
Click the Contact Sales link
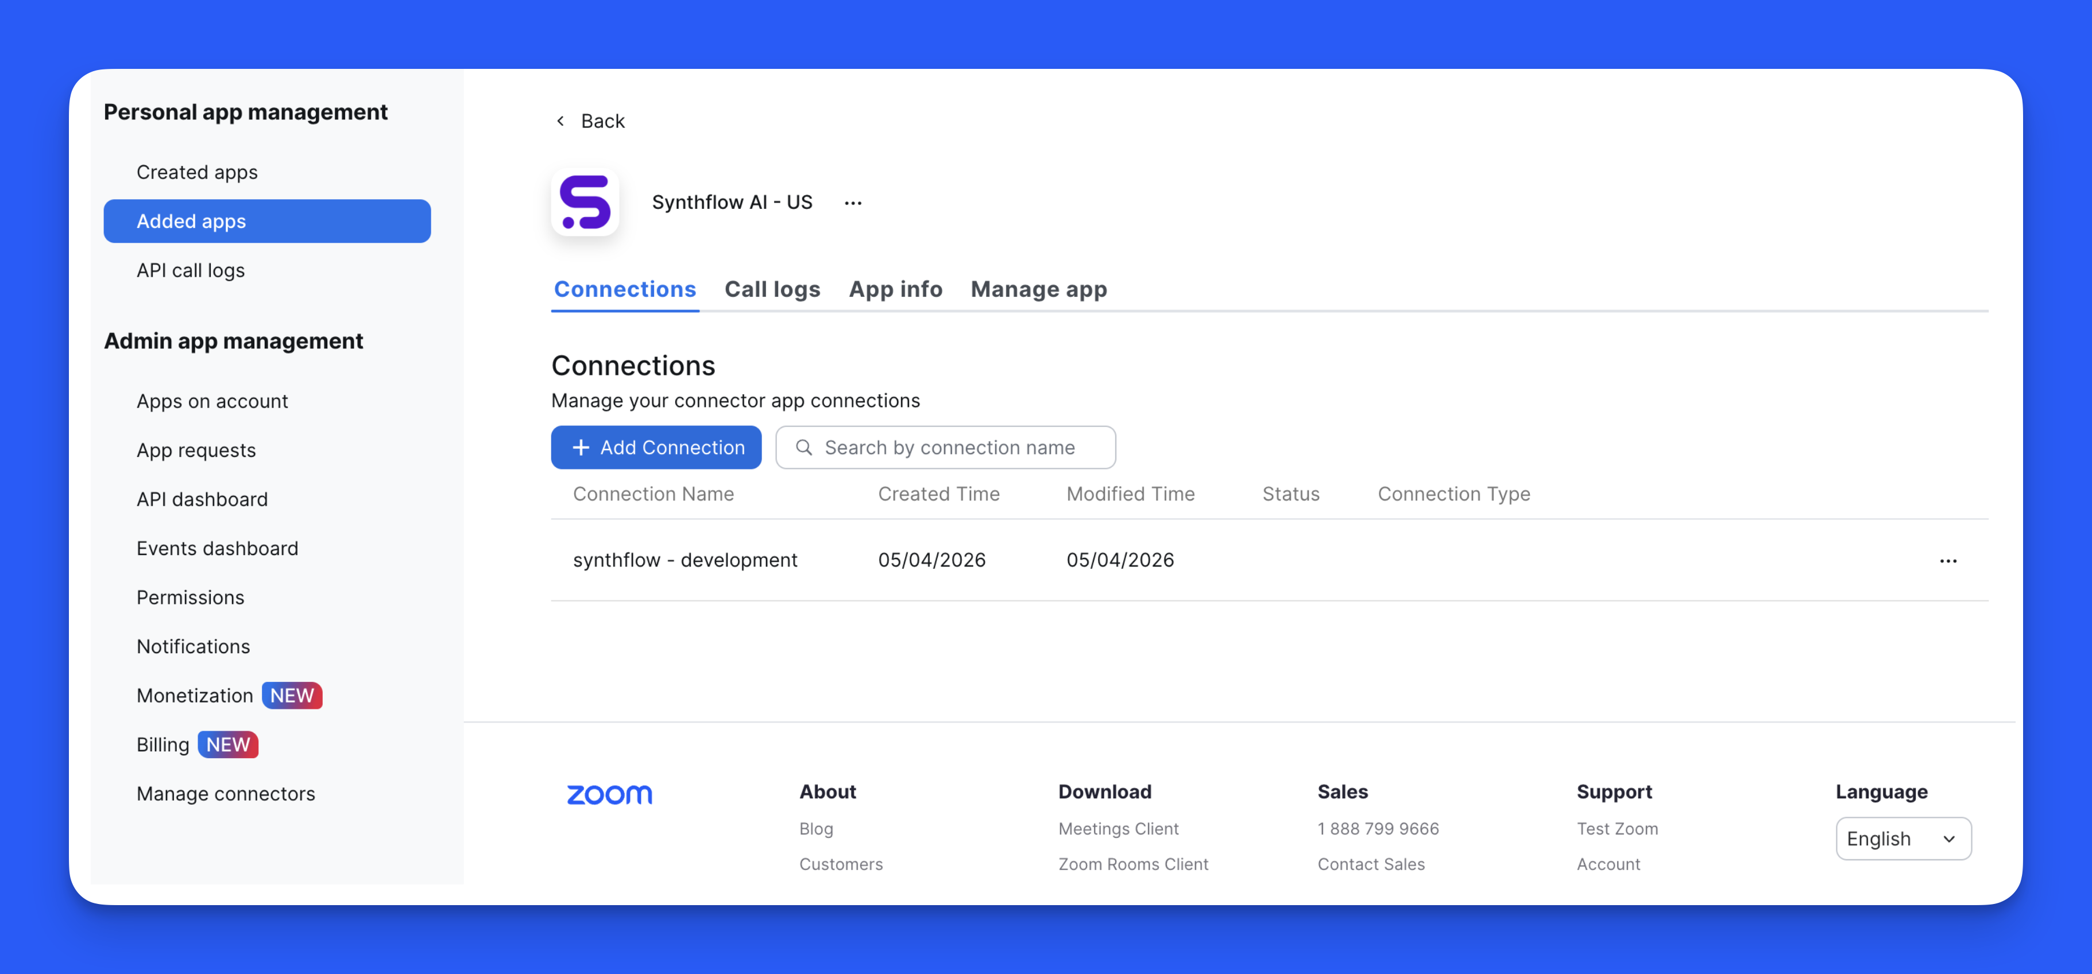click(x=1371, y=864)
